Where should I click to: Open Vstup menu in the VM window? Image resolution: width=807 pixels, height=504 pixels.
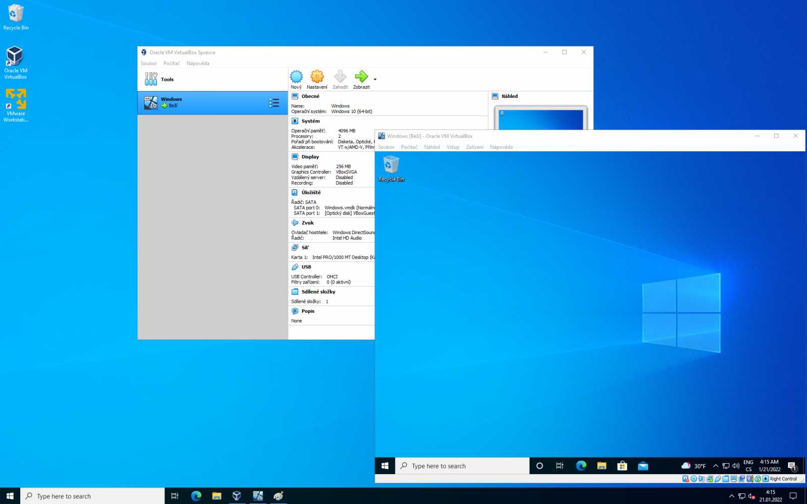453,147
